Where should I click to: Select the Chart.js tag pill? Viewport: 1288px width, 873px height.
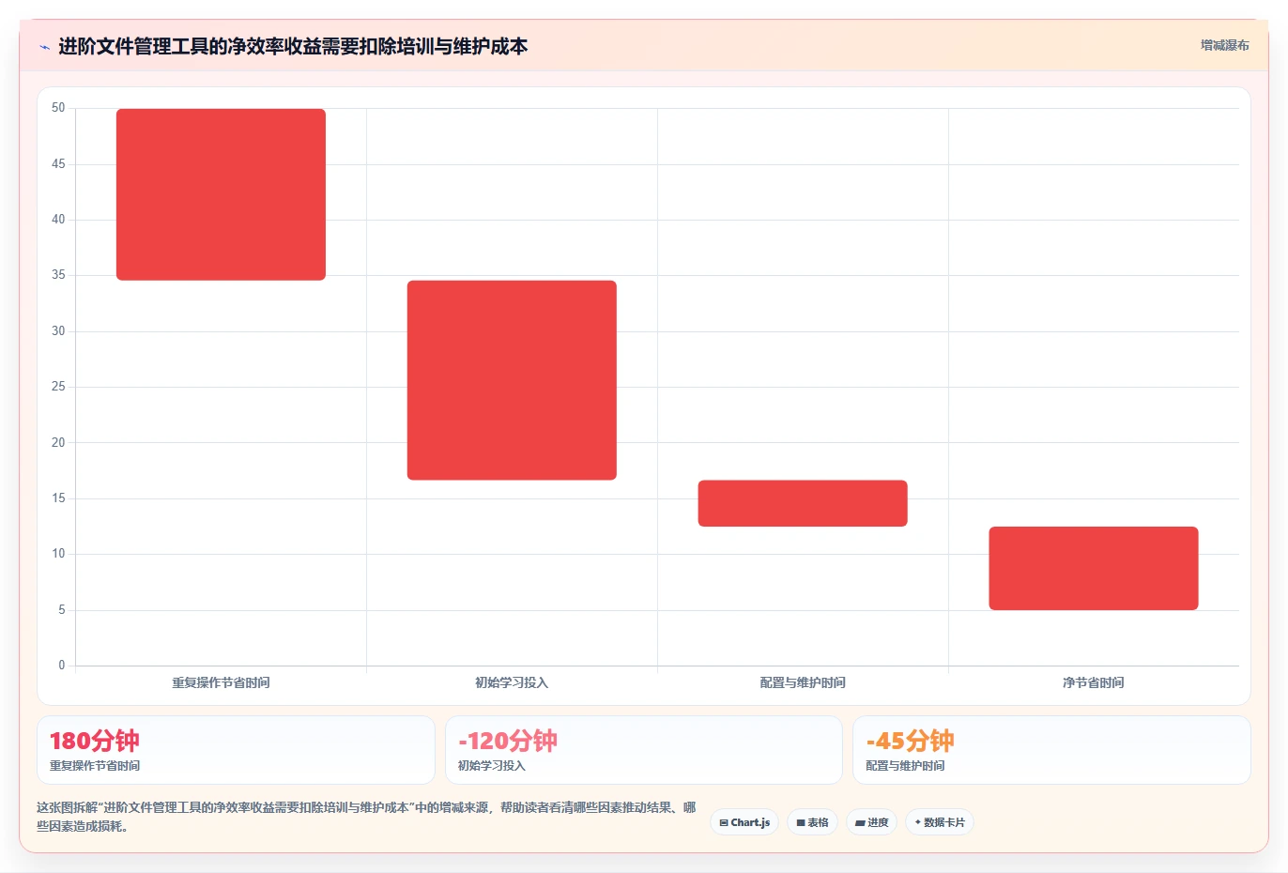coord(744,822)
